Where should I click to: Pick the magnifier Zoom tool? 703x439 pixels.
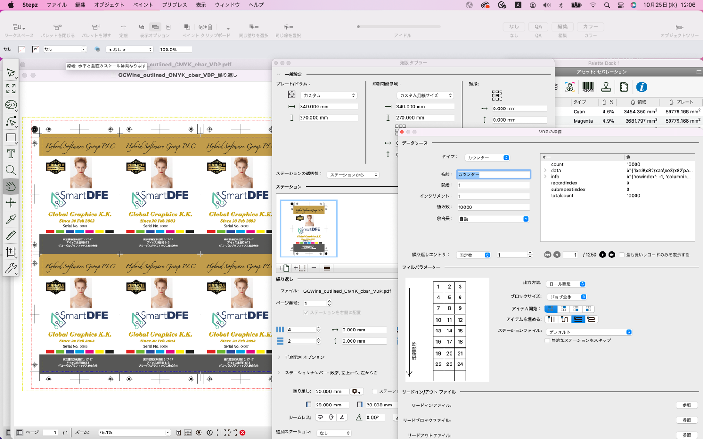(x=11, y=170)
